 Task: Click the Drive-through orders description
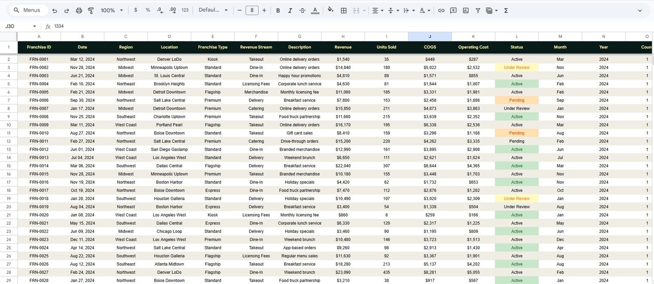(300, 141)
